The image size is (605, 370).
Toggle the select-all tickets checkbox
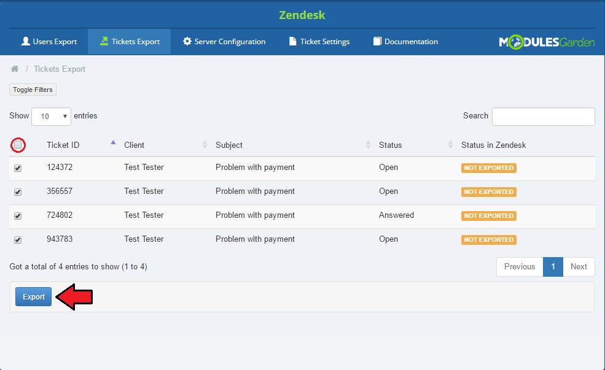18,145
